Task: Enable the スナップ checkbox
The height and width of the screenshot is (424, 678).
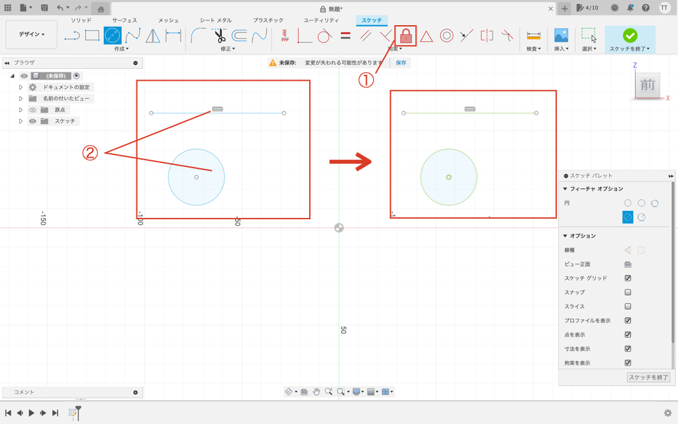Action: point(628,292)
